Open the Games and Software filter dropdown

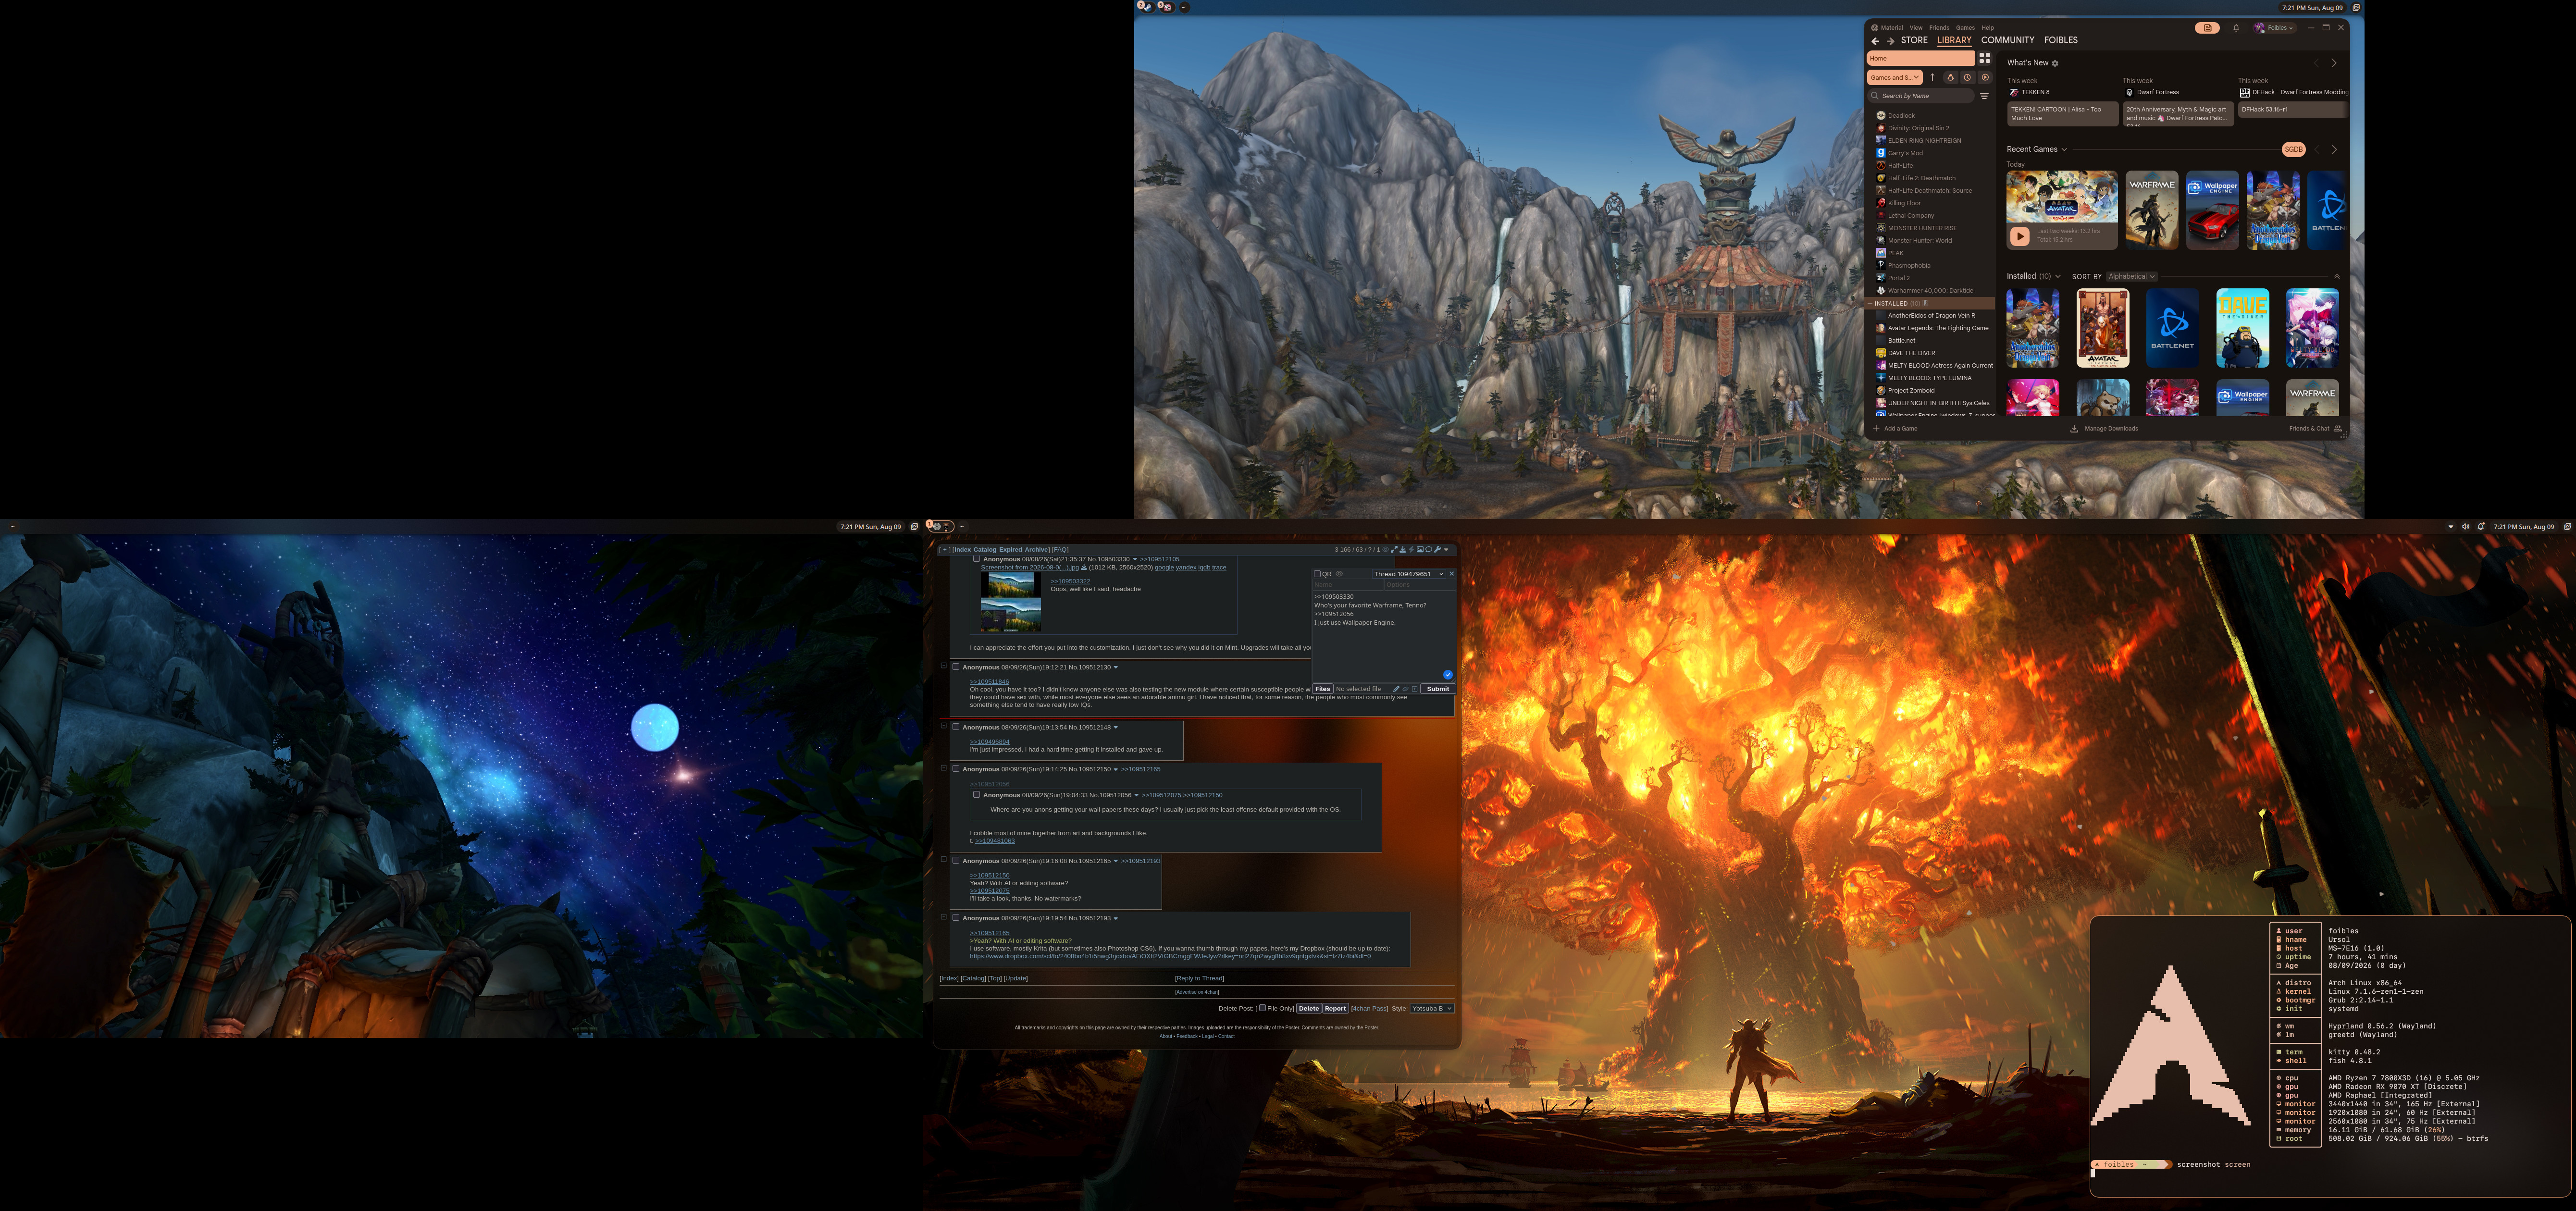click(1895, 77)
